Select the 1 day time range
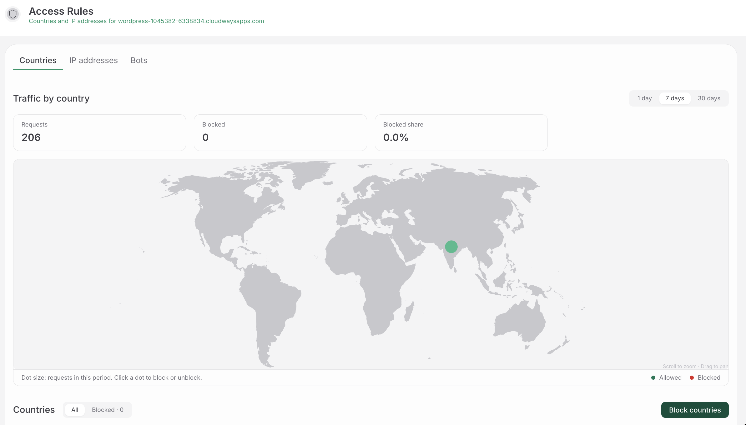This screenshot has height=425, width=746. tap(644, 98)
